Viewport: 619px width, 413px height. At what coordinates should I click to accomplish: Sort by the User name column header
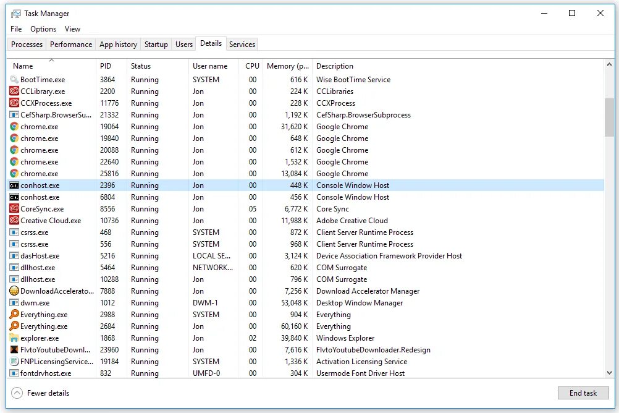(213, 66)
